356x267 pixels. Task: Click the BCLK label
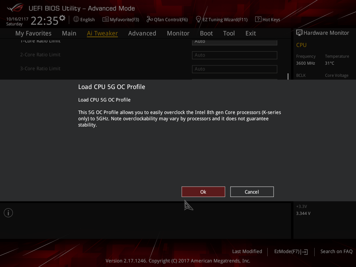[x=301, y=75]
